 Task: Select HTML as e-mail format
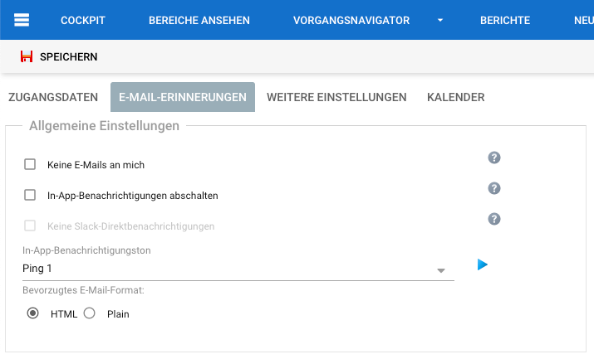tap(33, 313)
